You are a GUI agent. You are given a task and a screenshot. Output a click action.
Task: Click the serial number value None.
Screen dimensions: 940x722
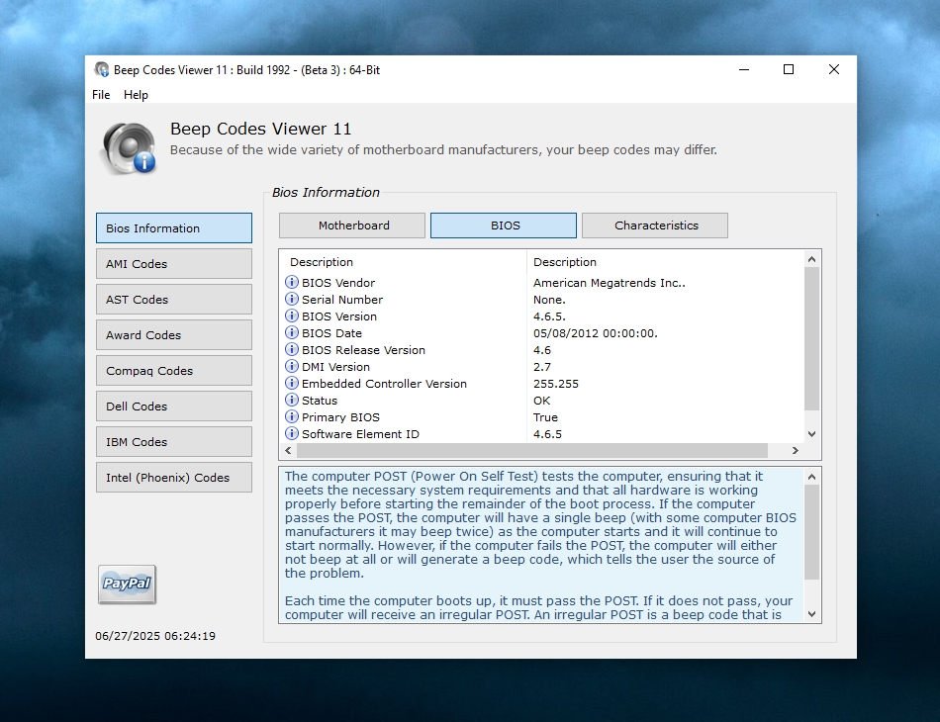(x=549, y=300)
